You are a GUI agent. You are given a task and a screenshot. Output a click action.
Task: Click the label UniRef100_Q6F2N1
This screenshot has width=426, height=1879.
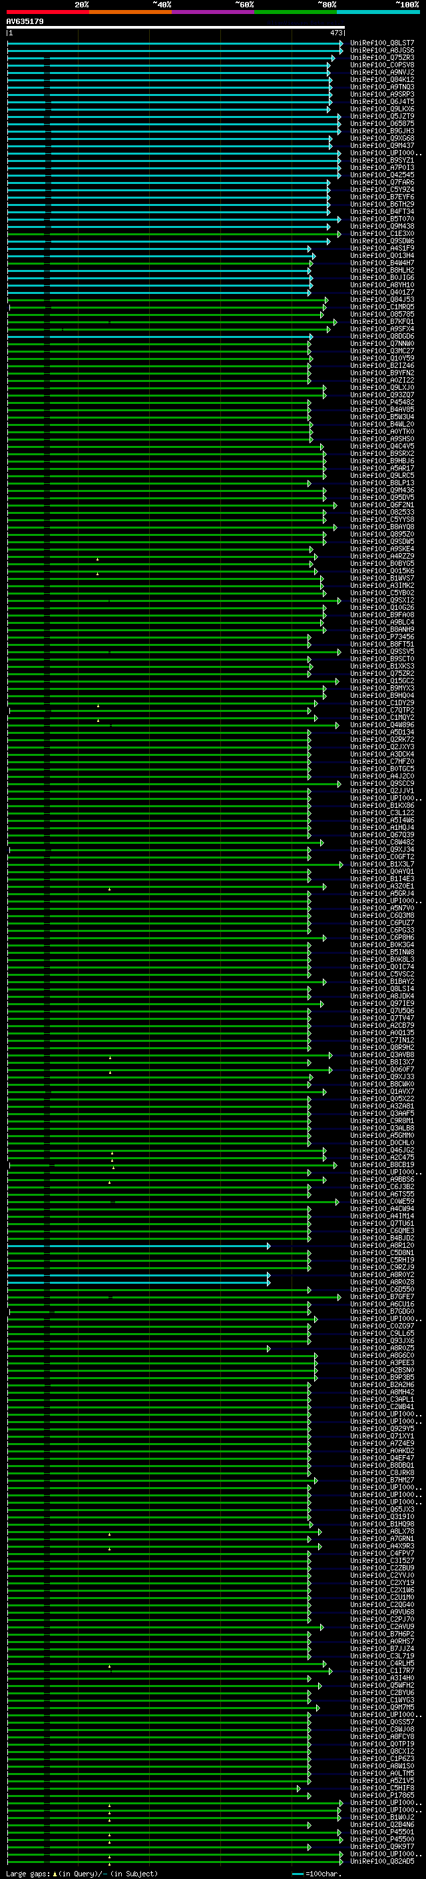click(x=382, y=505)
